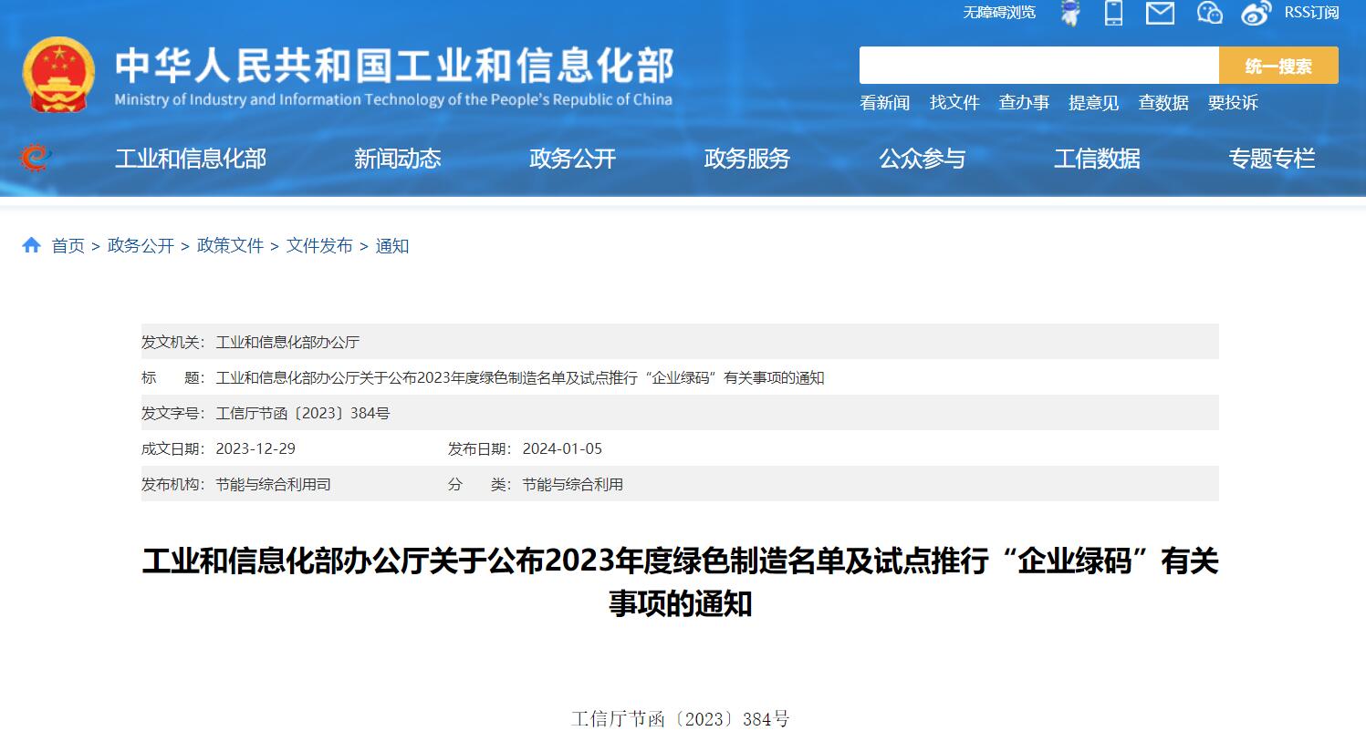The width and height of the screenshot is (1366, 741).
Task: Click 政策文件 in the breadcrumb
Action: 230,246
